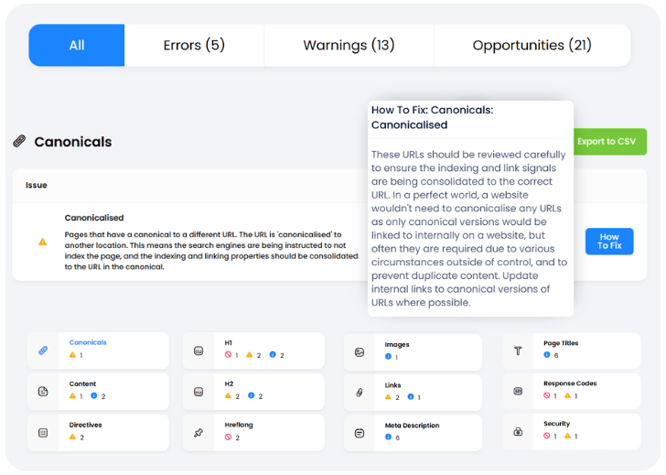Image resolution: width=666 pixels, height=475 pixels.
Task: Click the Hreflang pin icon
Action: (x=199, y=432)
